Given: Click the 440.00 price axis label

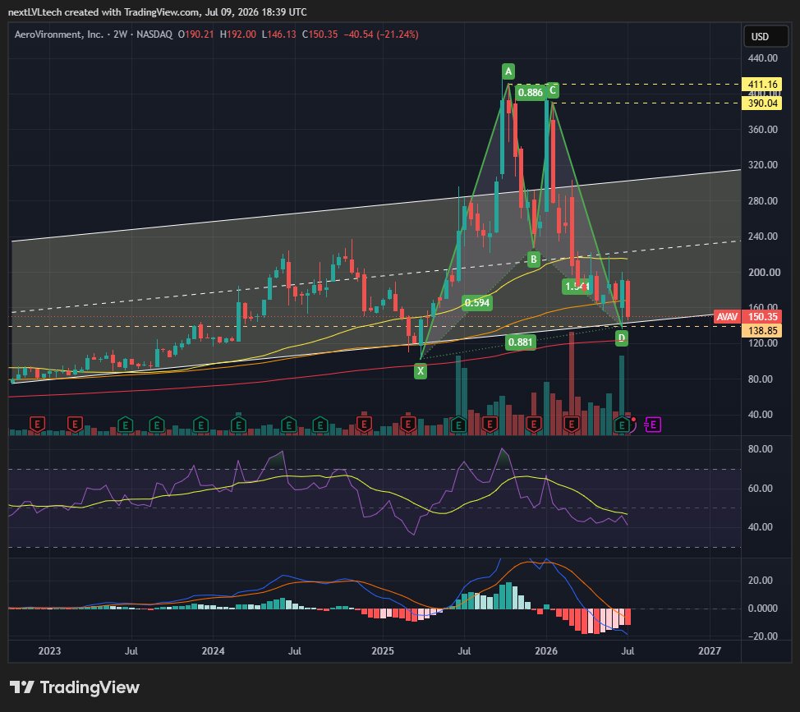Looking at the screenshot, I should 763,58.
